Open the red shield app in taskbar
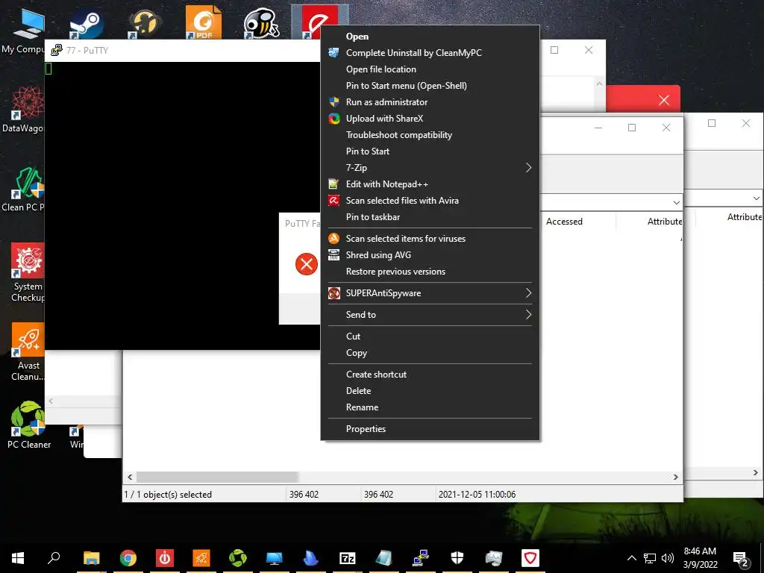Viewport: 764px width, 573px height. point(530,558)
